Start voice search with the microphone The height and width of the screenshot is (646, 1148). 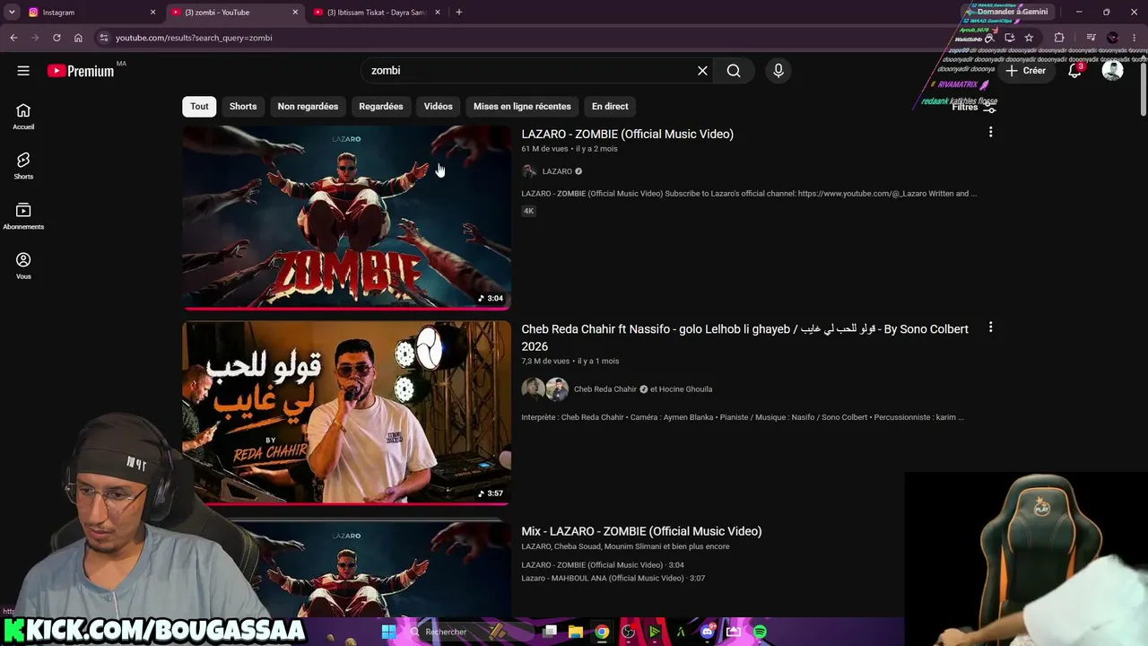point(778,71)
